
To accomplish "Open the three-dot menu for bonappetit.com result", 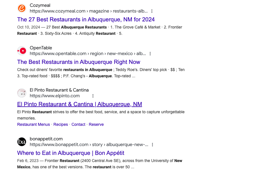I will coord(152,145).
